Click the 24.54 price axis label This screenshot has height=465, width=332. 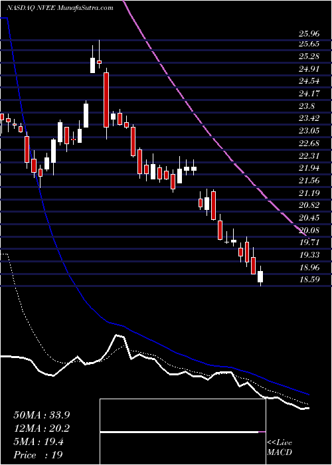click(x=309, y=81)
